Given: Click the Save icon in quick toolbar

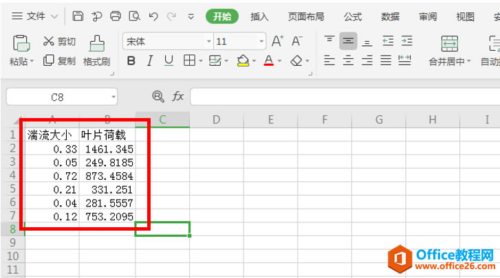Looking at the screenshot, I should coord(78,16).
